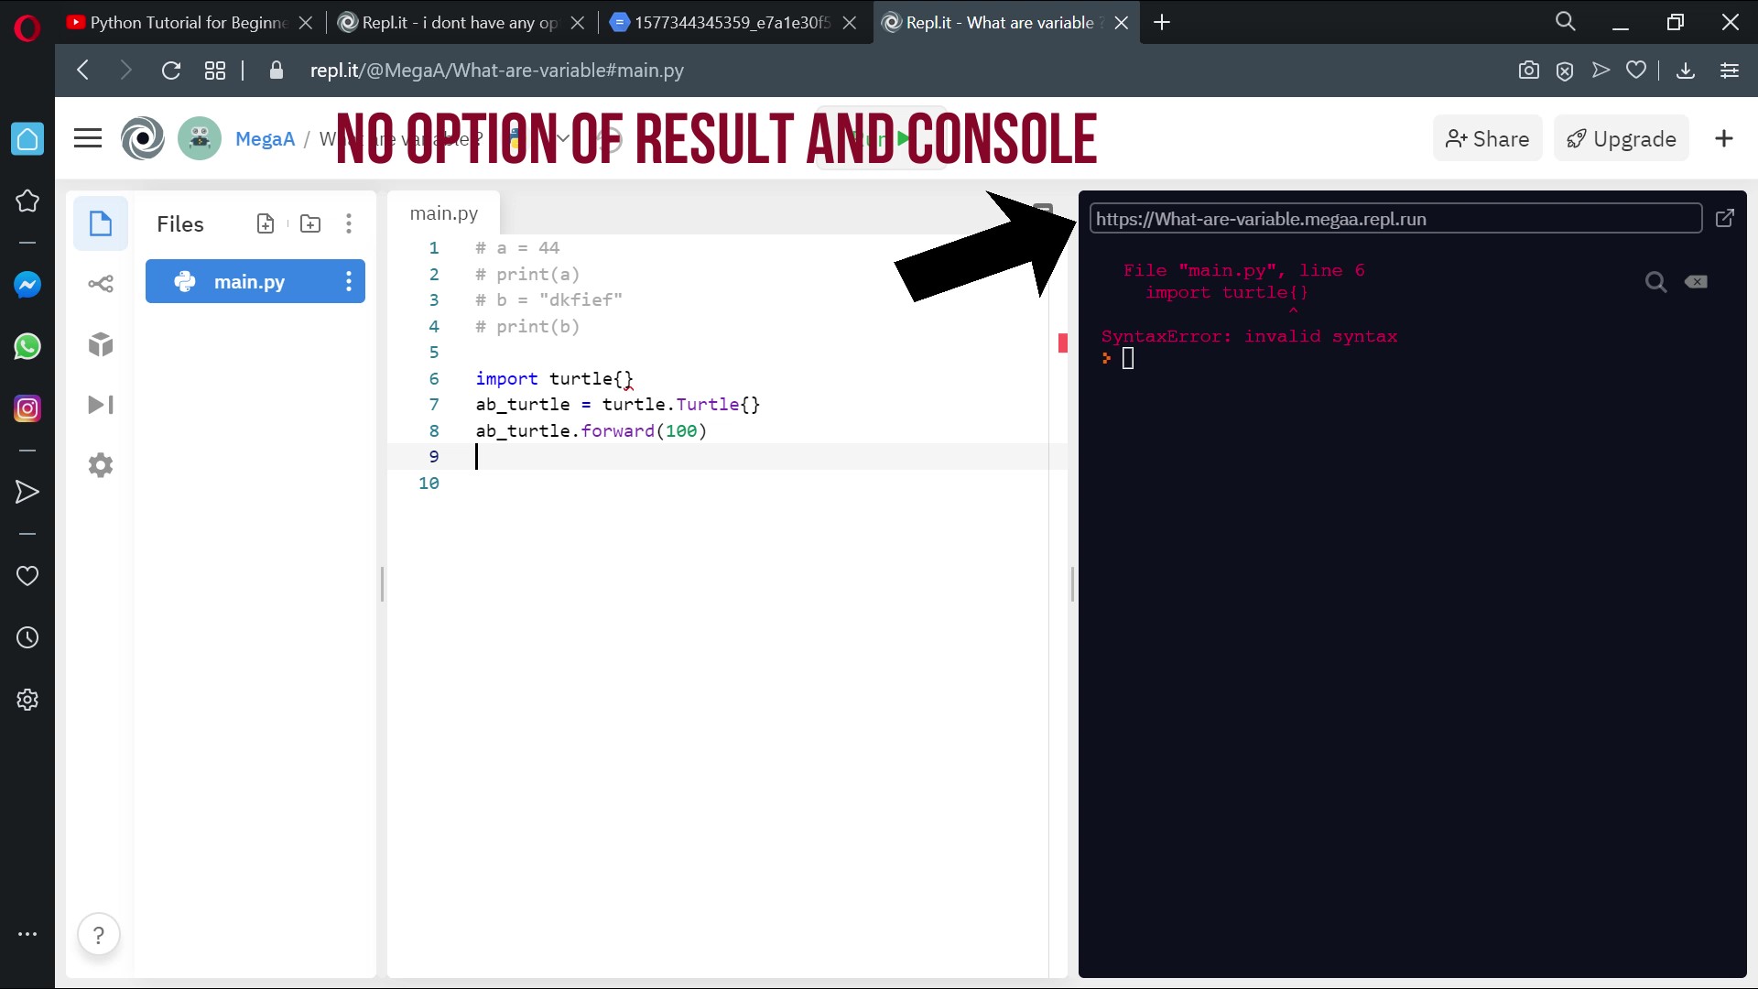Open main.py file options menu
Screen dimensions: 1758x989
tap(349, 281)
